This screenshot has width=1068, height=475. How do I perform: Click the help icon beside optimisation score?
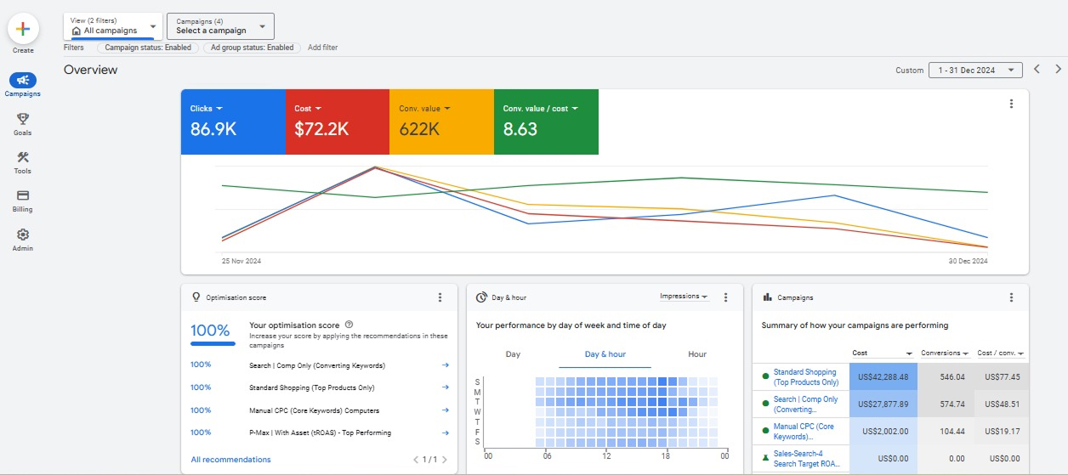point(349,325)
